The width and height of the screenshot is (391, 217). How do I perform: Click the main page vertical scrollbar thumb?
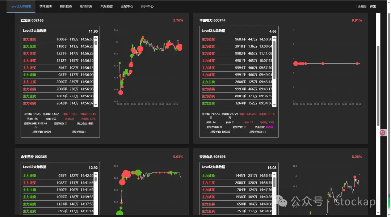tap(378, 86)
